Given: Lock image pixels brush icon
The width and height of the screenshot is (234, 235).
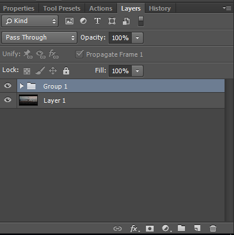Looking at the screenshot, I should [40, 71].
